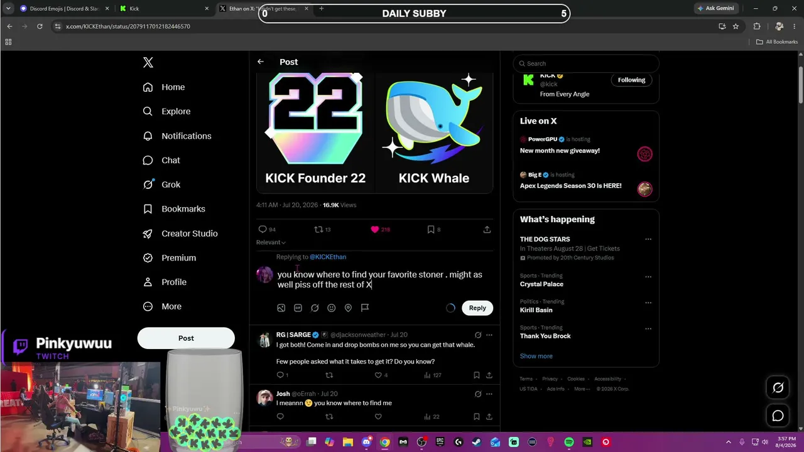Screen dimensions: 804x452
Task: Click the Grok enhance icon in reply toolbar
Action: point(315,308)
